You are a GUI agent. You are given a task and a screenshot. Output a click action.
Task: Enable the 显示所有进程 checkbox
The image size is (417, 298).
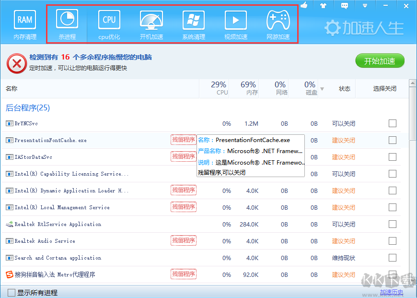pyautogui.click(x=12, y=292)
